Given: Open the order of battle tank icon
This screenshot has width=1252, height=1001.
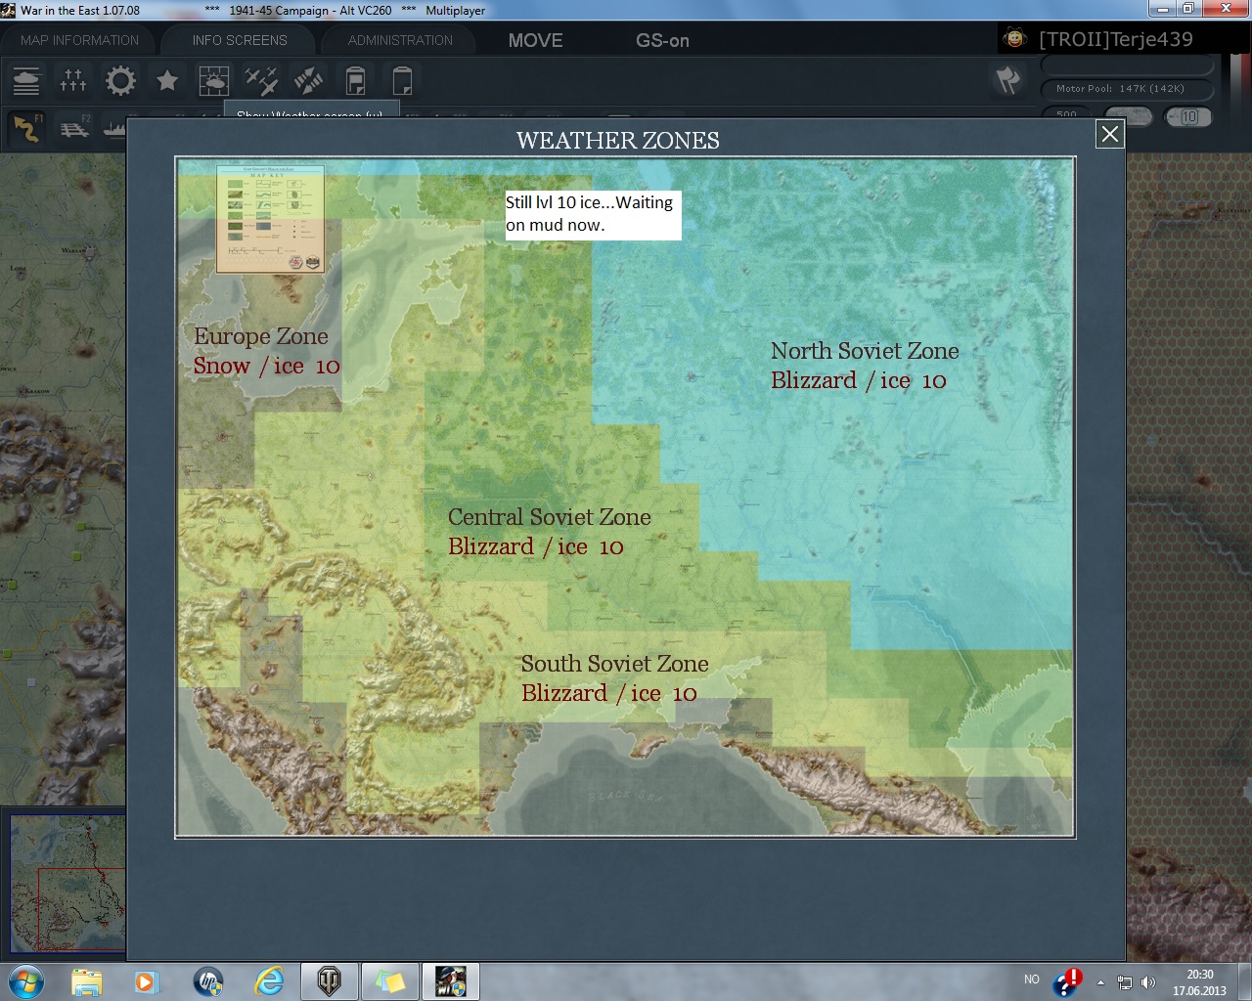Looking at the screenshot, I should point(26,80).
